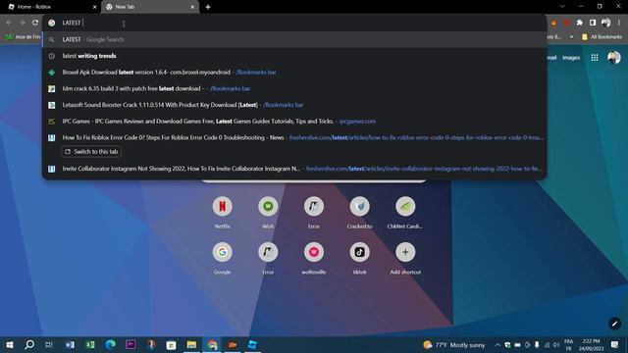Open the How To Fix Roblox Error Code 0 suggestion
The width and height of the screenshot is (628, 353).
[294, 137]
